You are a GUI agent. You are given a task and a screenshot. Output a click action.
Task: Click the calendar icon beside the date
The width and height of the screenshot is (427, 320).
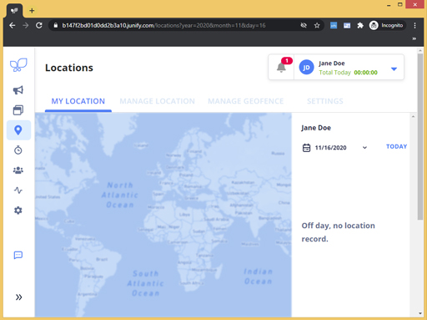click(306, 148)
